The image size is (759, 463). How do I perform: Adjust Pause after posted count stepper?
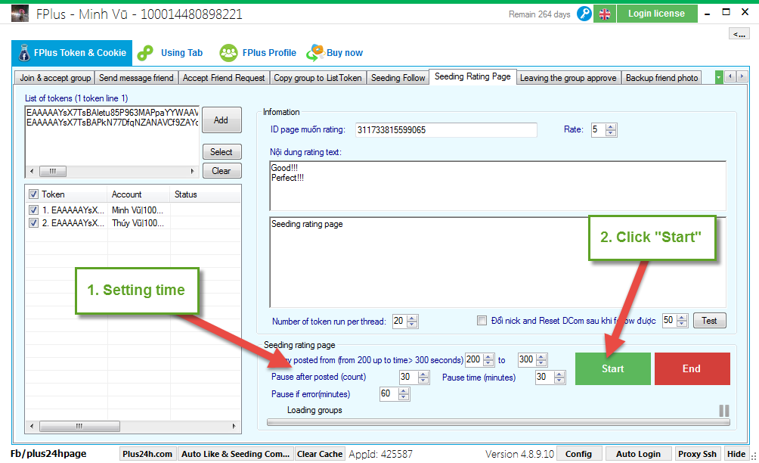coord(423,378)
